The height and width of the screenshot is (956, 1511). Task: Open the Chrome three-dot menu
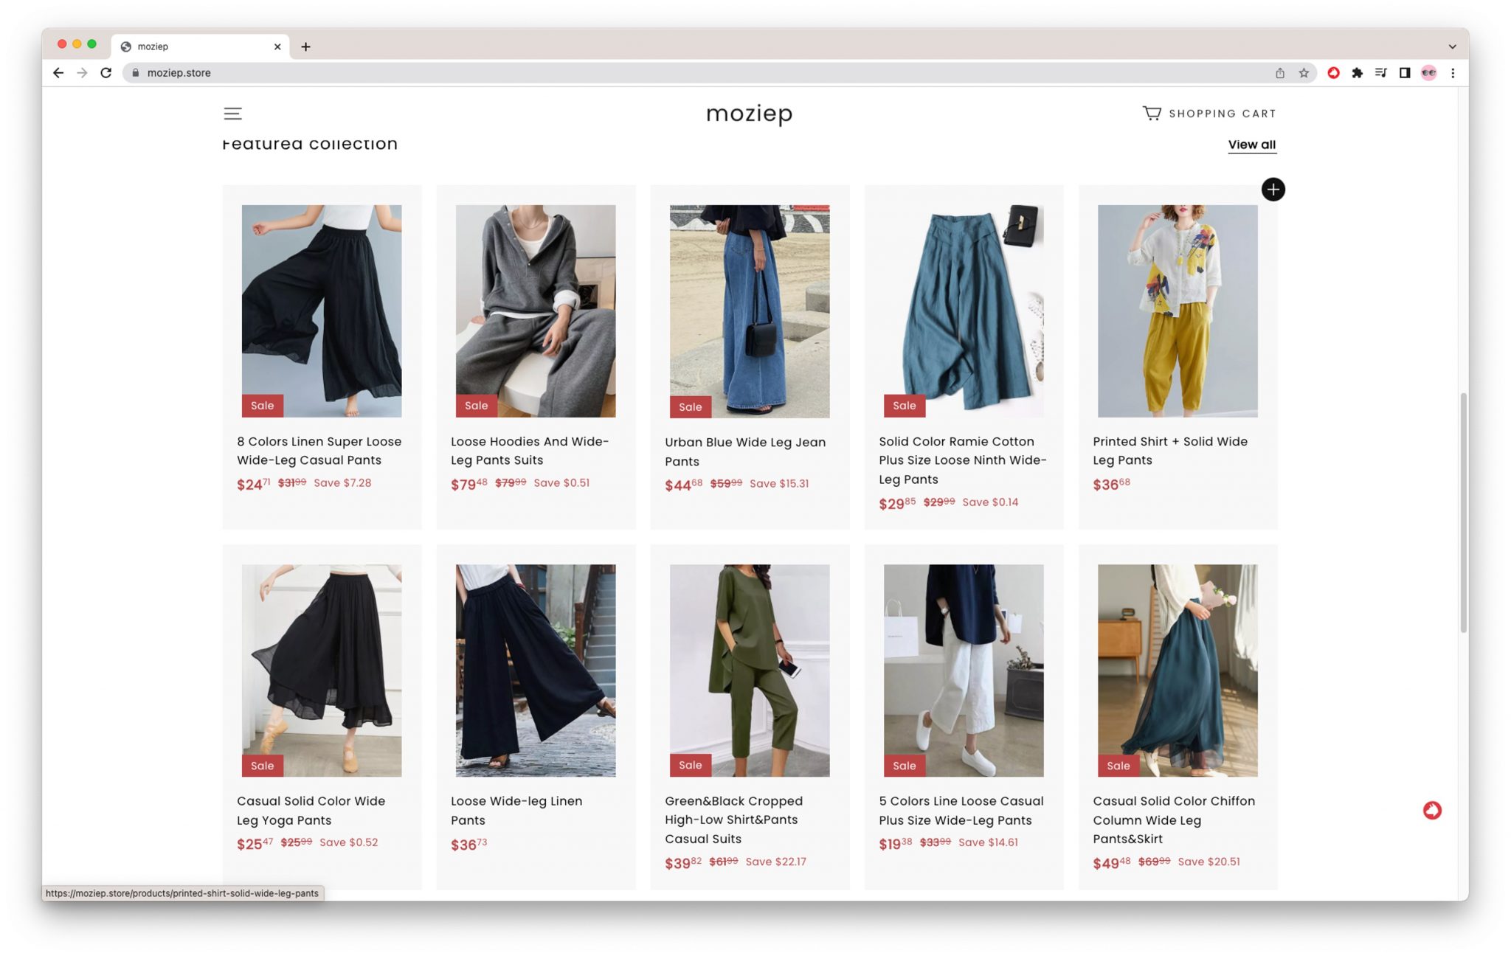[x=1453, y=73]
